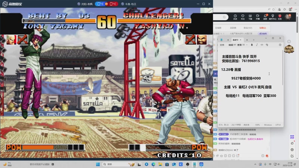Click the Windows line ending status entry
The width and height of the screenshot is (299, 168).
click(268, 125)
